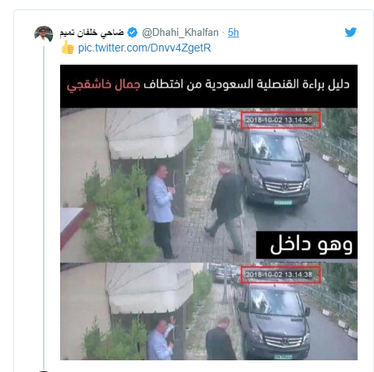
Task: Click the red-boxed timestamp 13:14:38
Action: coord(280,275)
